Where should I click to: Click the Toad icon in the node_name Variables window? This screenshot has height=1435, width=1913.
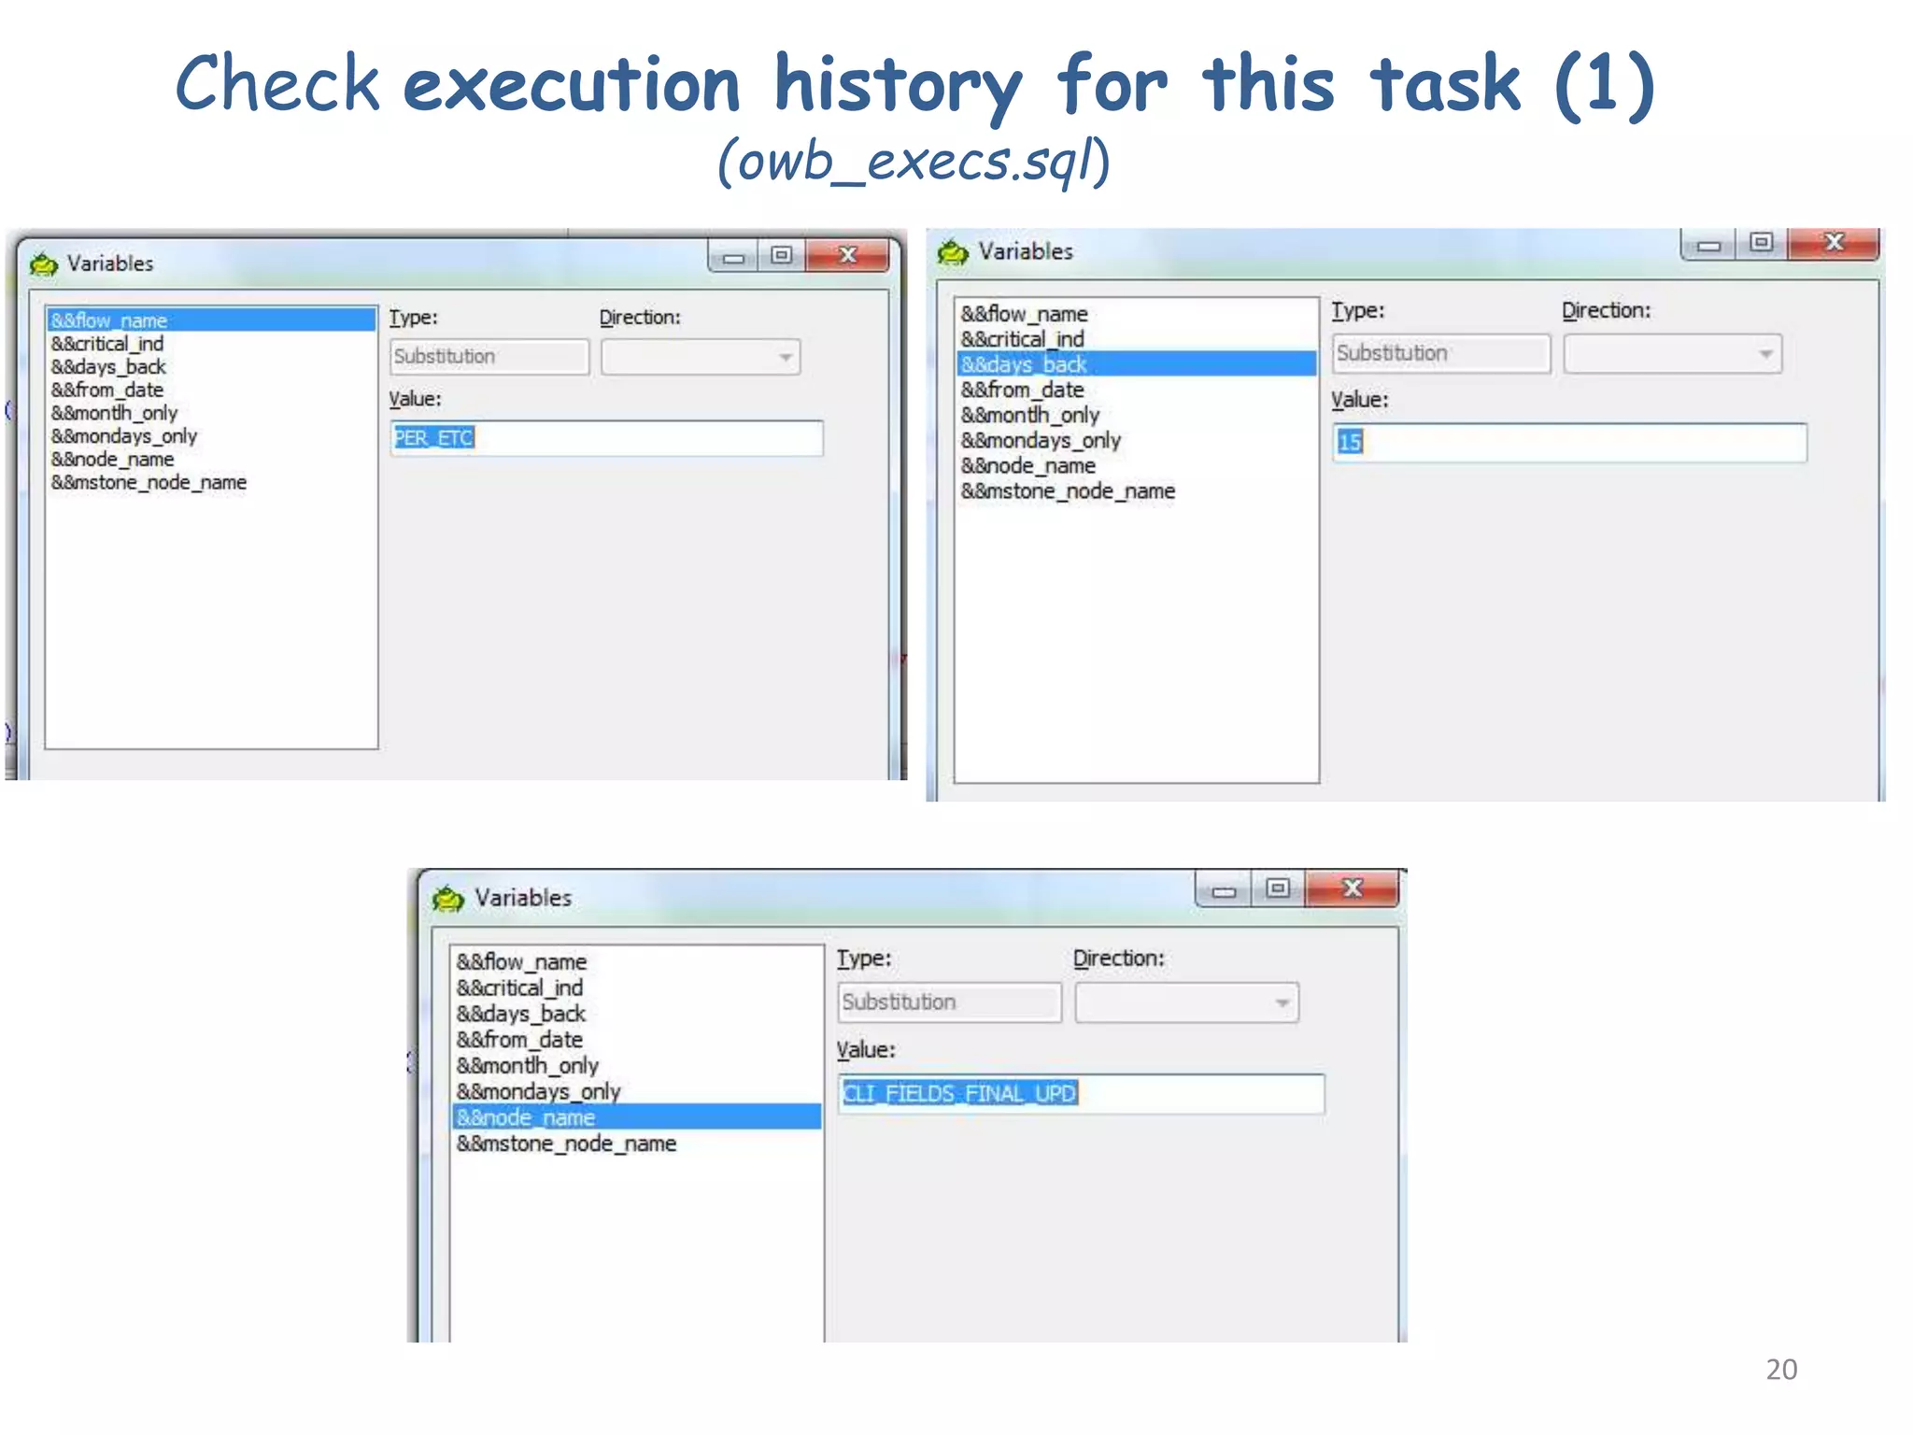[448, 899]
